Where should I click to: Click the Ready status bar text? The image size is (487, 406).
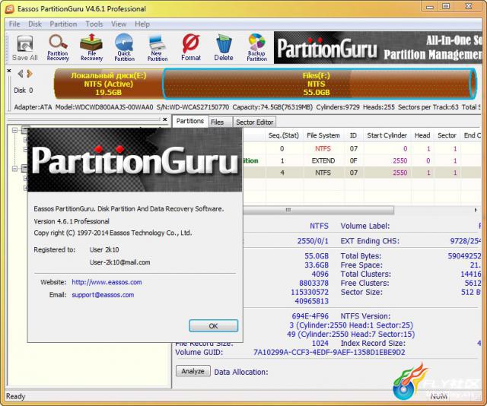tap(15, 396)
